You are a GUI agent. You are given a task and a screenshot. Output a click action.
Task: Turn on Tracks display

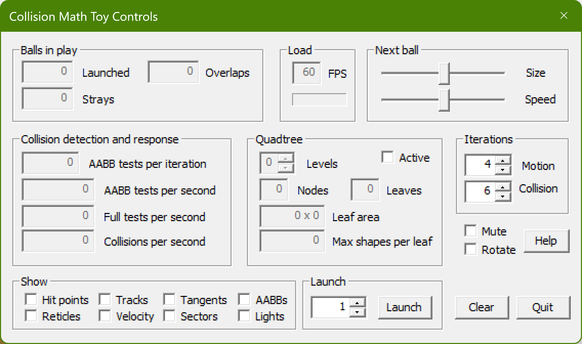105,300
